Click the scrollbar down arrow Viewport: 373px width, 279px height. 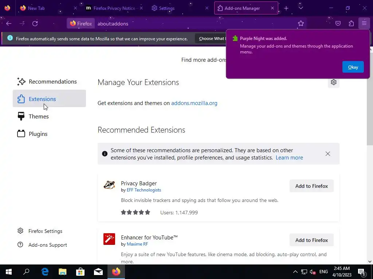pyautogui.click(x=370, y=262)
